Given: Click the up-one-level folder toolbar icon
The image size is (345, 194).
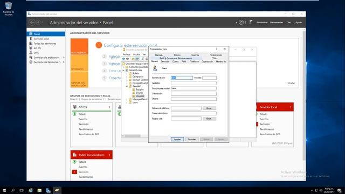Looking at the screenshot, I should pyautogui.click(x=133, y=59).
